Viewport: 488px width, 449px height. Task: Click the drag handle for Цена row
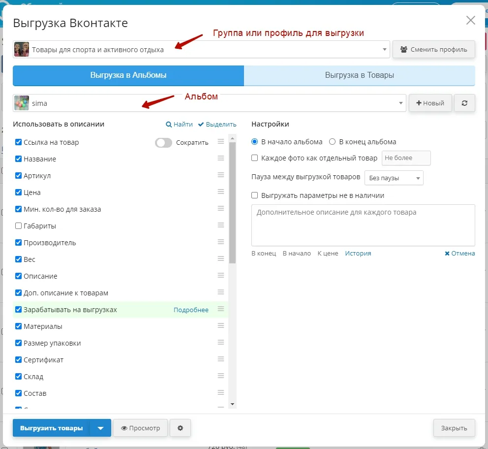(221, 192)
